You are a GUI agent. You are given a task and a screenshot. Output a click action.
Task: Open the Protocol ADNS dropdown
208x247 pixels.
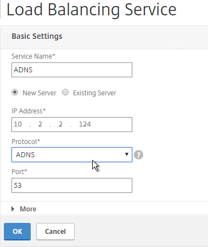point(72,154)
